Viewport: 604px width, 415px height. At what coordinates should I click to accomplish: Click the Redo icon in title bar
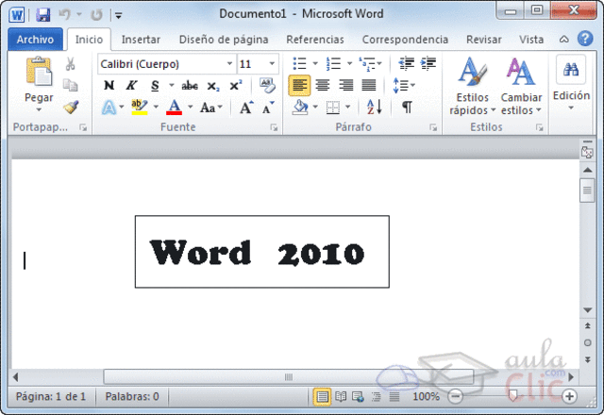96,15
